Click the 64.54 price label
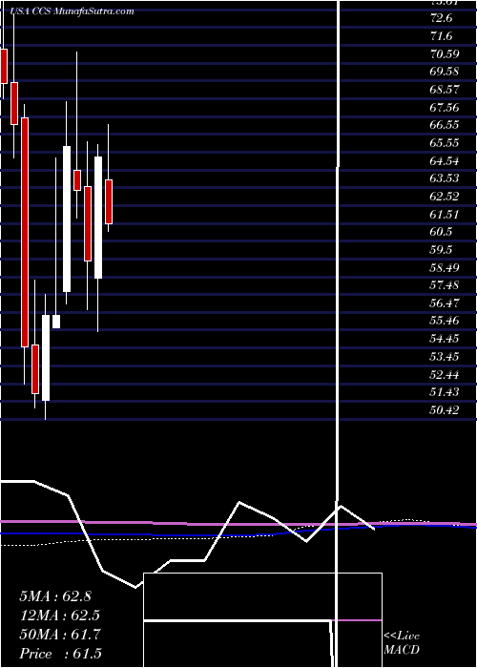This screenshot has width=477, height=668. pos(445,160)
